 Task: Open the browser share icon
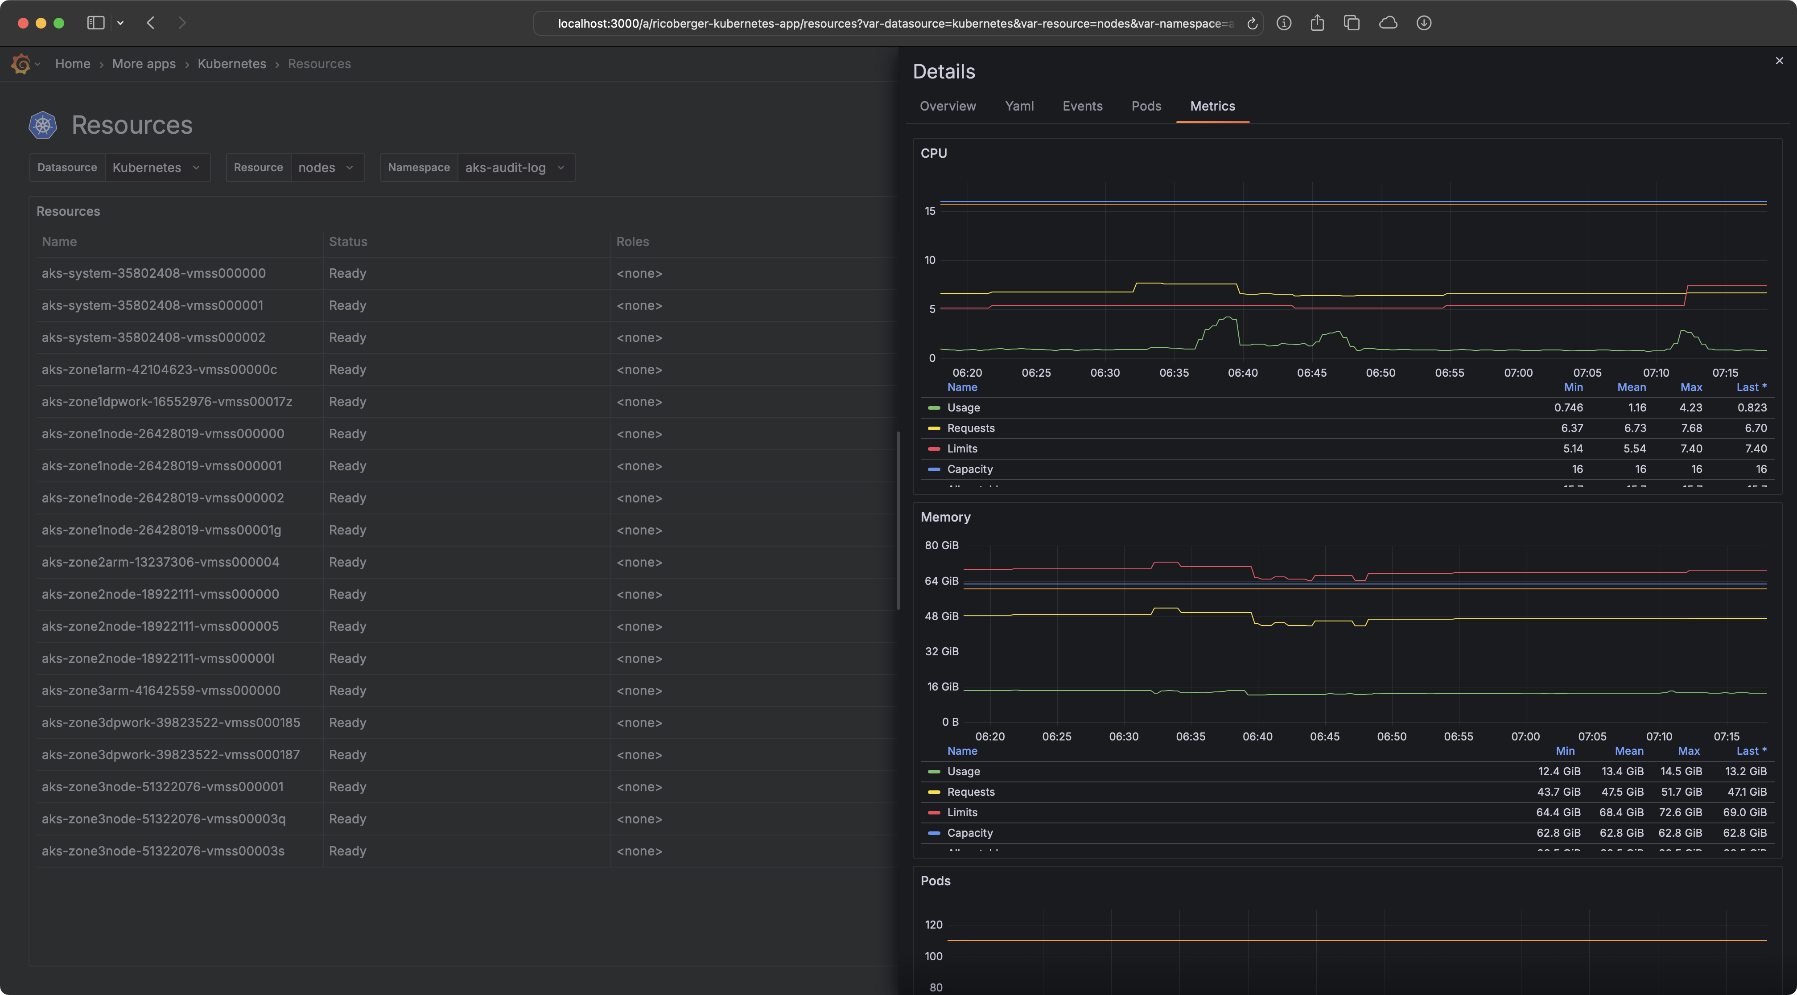tap(1317, 23)
